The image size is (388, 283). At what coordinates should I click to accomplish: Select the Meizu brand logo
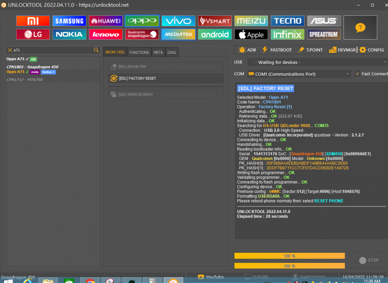[251, 21]
